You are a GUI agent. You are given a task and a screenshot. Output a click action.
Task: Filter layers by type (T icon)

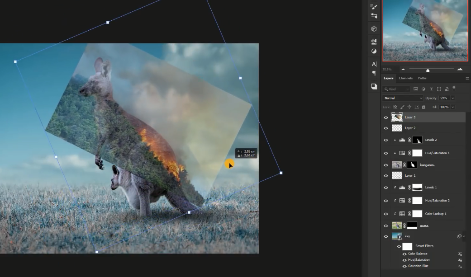pos(431,89)
